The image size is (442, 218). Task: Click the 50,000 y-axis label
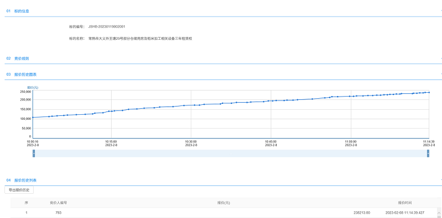pyautogui.click(x=26, y=129)
